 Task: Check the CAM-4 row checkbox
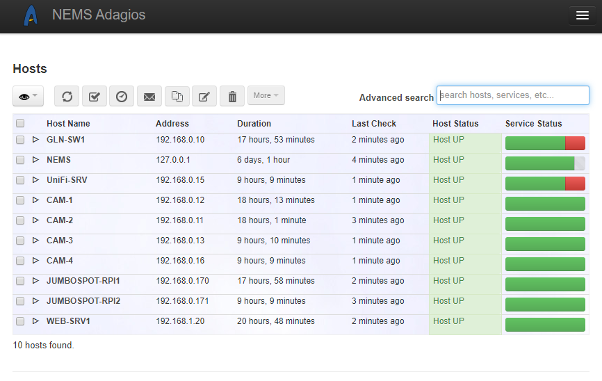(20, 261)
